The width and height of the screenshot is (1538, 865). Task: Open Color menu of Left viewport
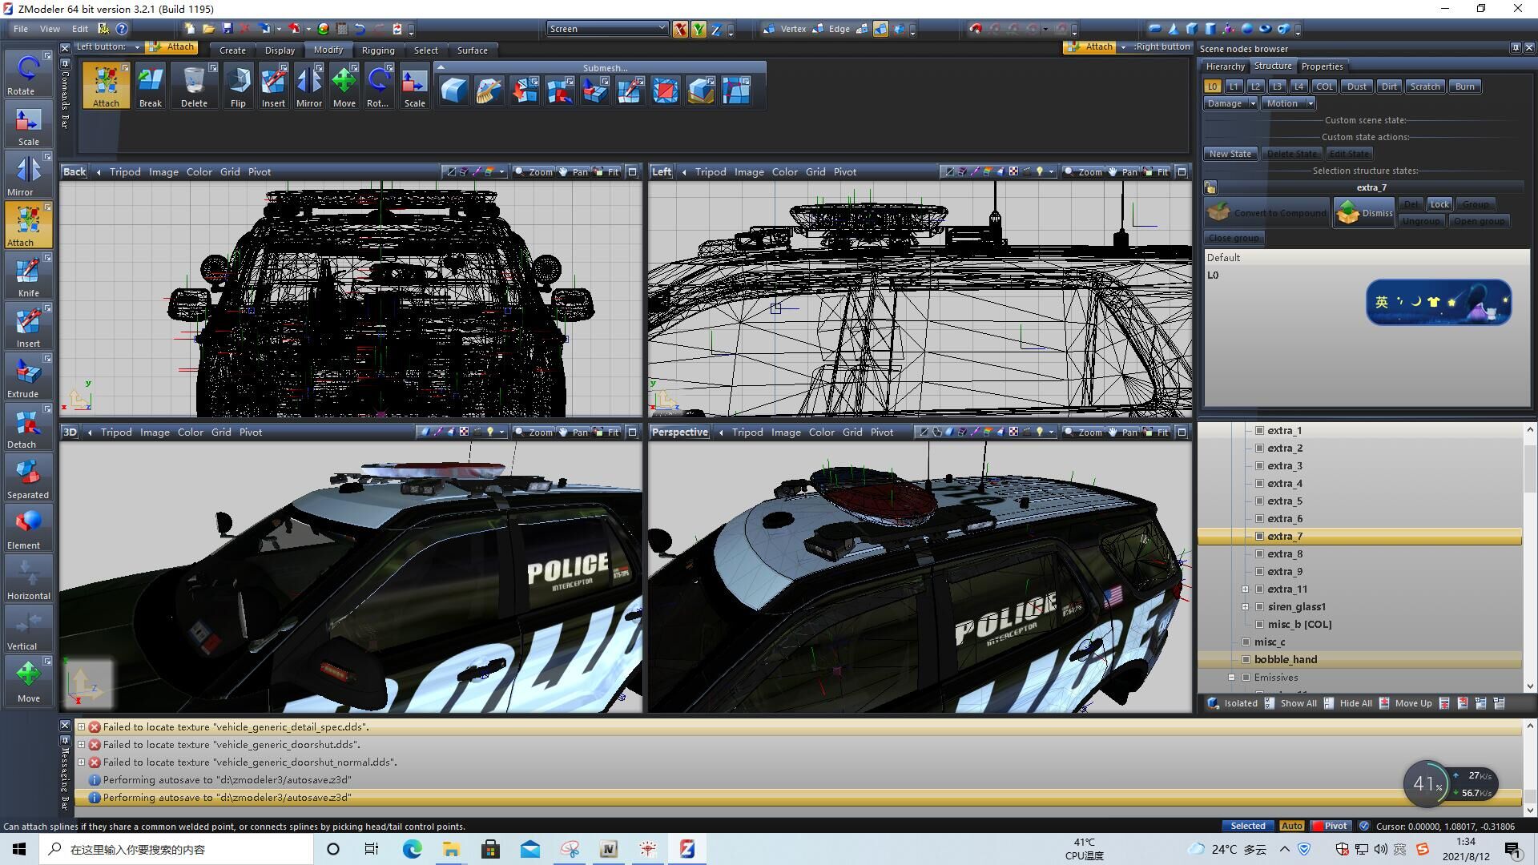pos(785,172)
